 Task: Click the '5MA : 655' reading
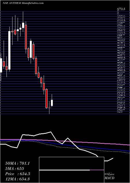coord(15,169)
